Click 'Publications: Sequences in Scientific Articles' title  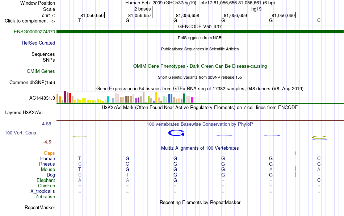[200, 49]
